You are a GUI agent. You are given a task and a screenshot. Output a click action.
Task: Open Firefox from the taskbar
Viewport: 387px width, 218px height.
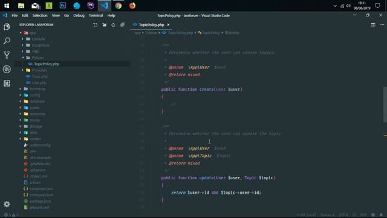132,5
